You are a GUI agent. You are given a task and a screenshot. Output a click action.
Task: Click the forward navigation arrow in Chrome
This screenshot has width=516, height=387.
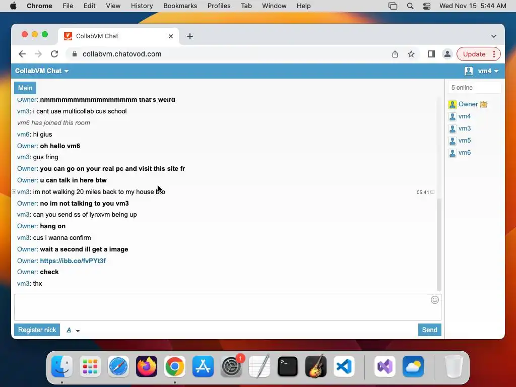click(x=38, y=54)
